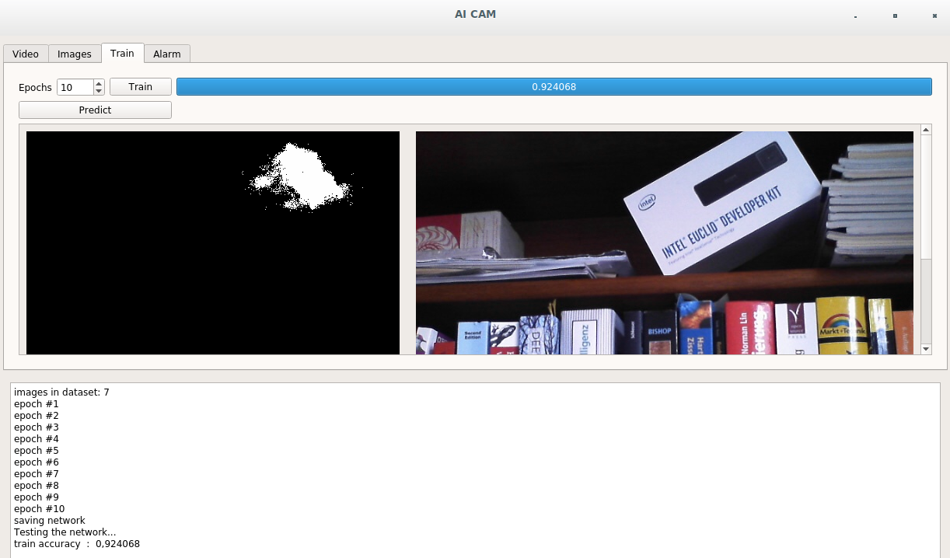Click the image panel scrollbar up arrow
The image size is (950, 558).
(x=926, y=130)
